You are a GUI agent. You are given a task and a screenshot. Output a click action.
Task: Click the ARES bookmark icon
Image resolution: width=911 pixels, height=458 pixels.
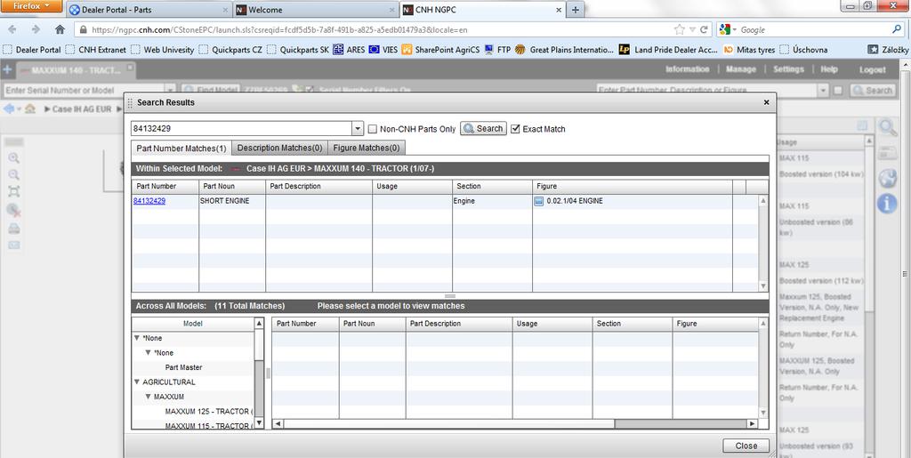(339, 50)
